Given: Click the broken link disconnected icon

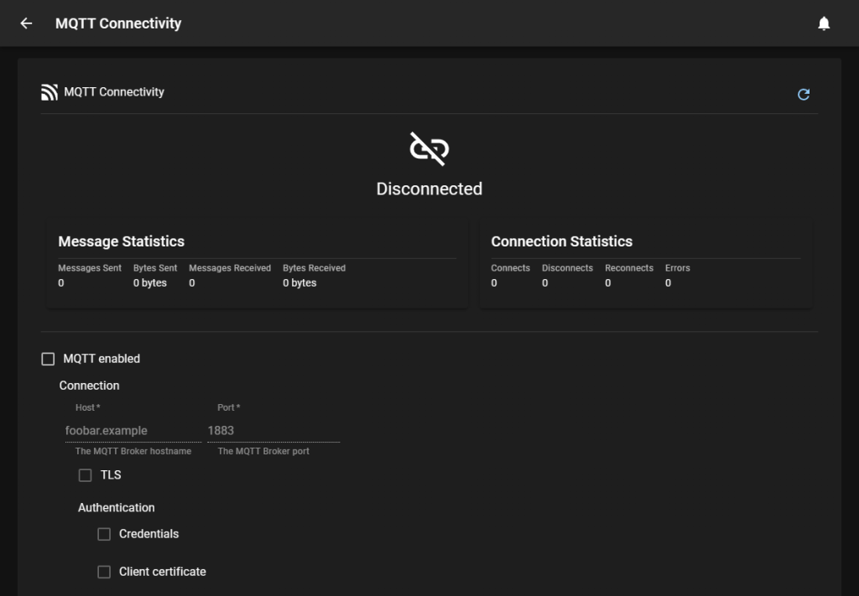Looking at the screenshot, I should (429, 148).
